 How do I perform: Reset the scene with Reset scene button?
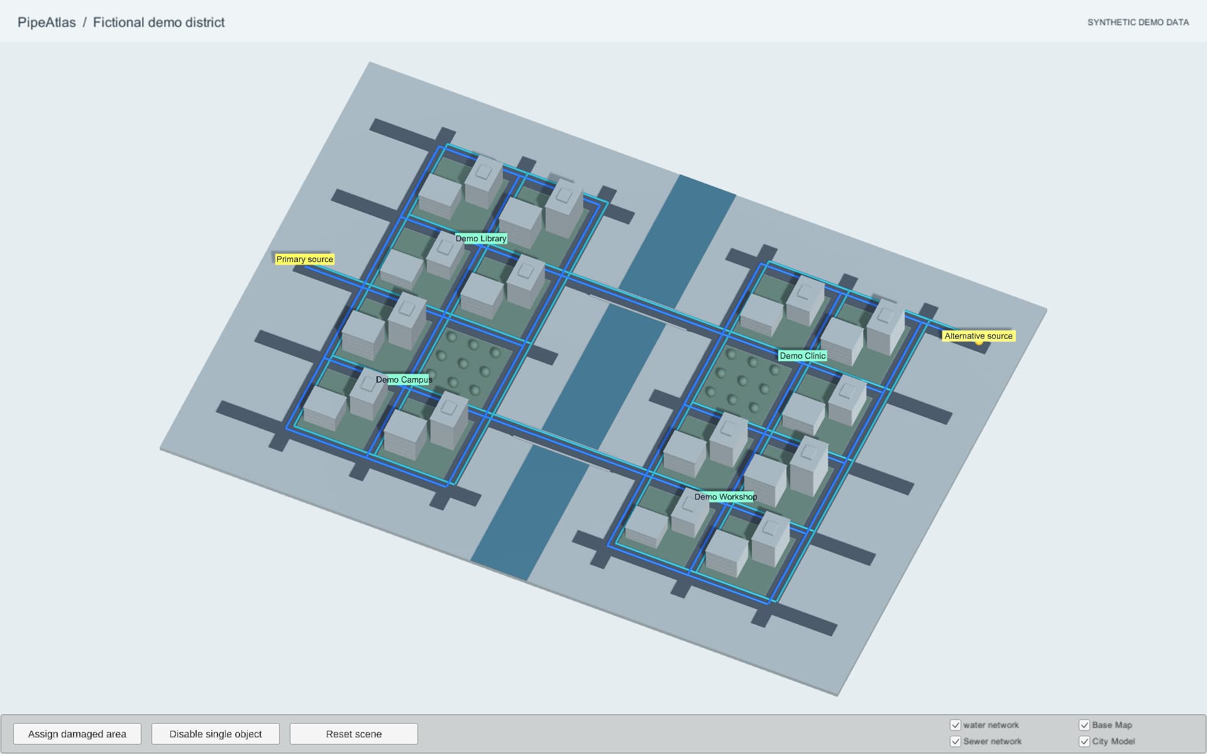tap(354, 734)
